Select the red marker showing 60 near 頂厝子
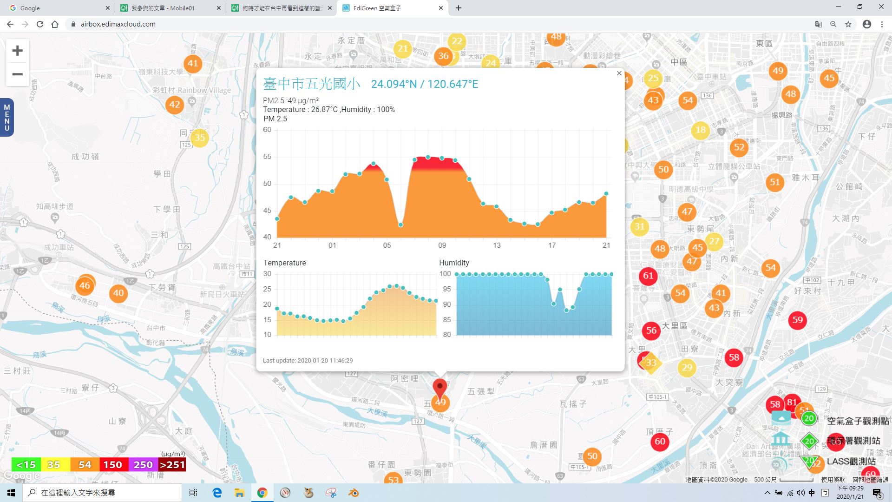 click(660, 441)
